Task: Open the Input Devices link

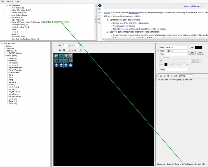Action: 130,26
